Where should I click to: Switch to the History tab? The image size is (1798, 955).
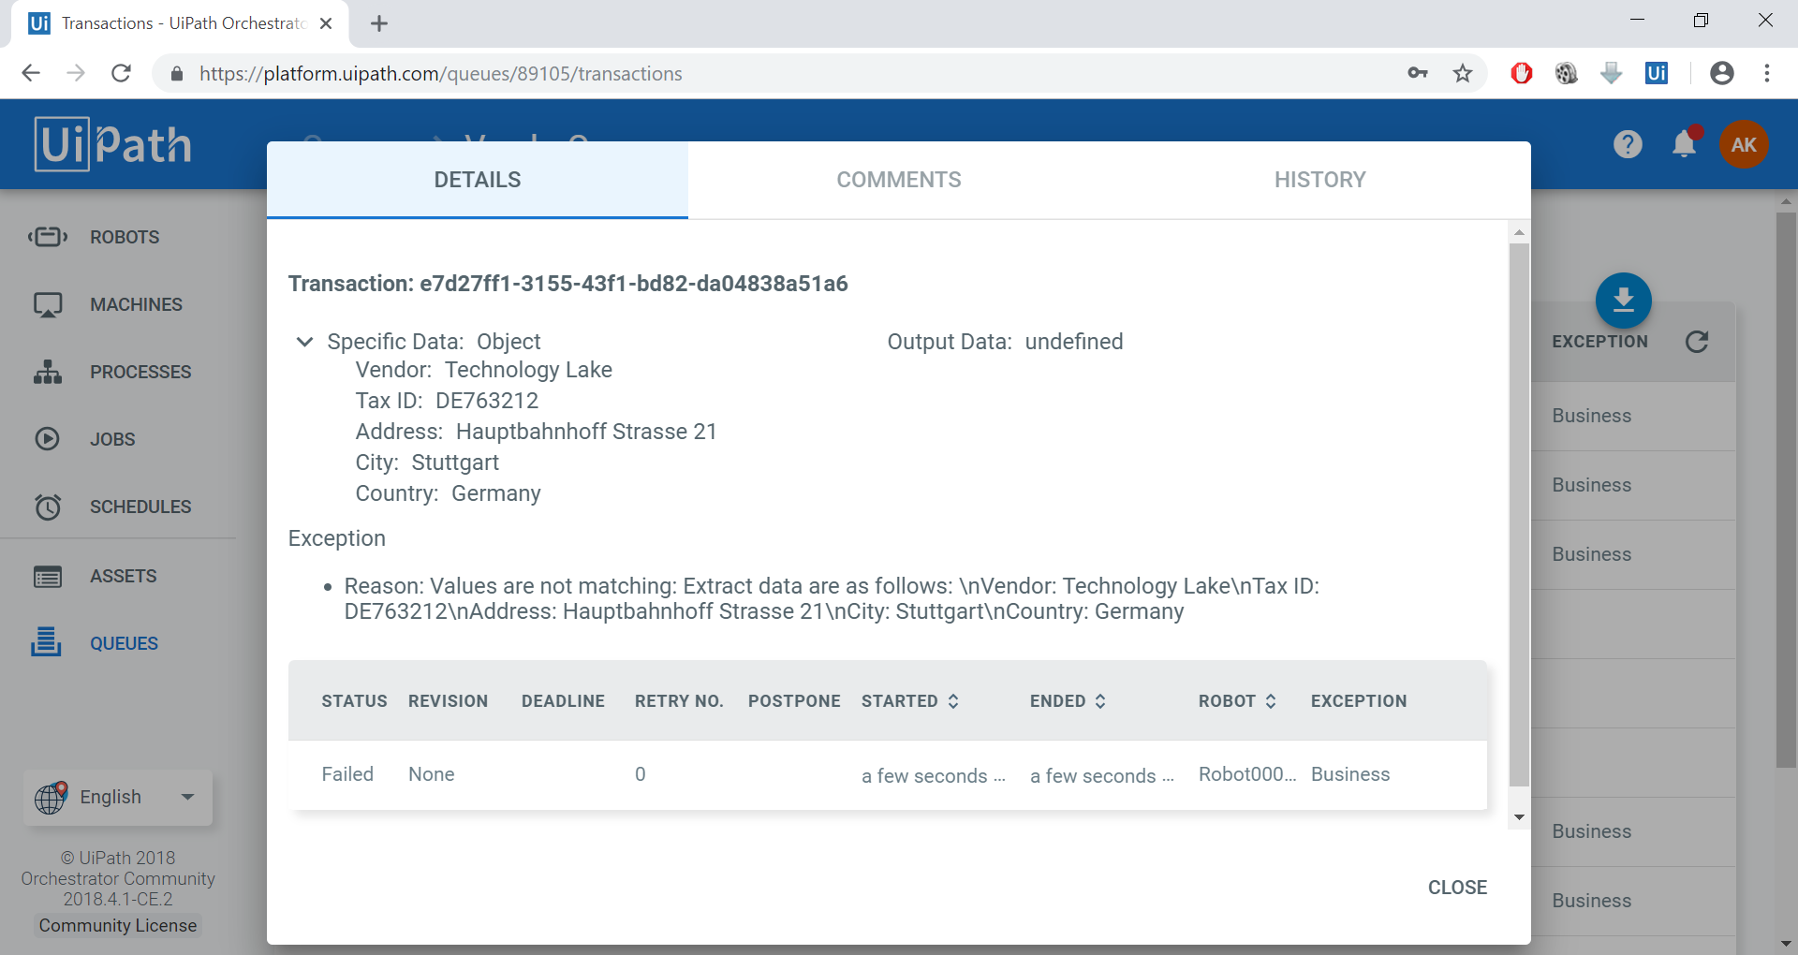(x=1320, y=180)
